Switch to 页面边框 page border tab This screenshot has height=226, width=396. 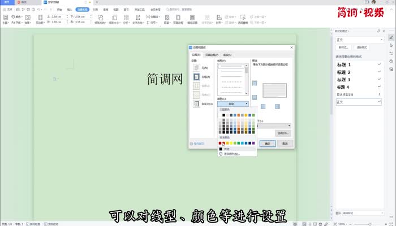coord(212,55)
